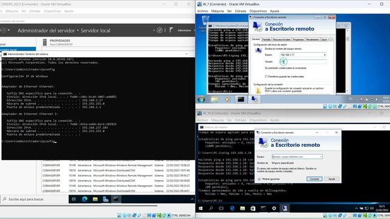Click the volume icon in Windows 10 tray
390x219 pixels.
click(x=372, y=208)
